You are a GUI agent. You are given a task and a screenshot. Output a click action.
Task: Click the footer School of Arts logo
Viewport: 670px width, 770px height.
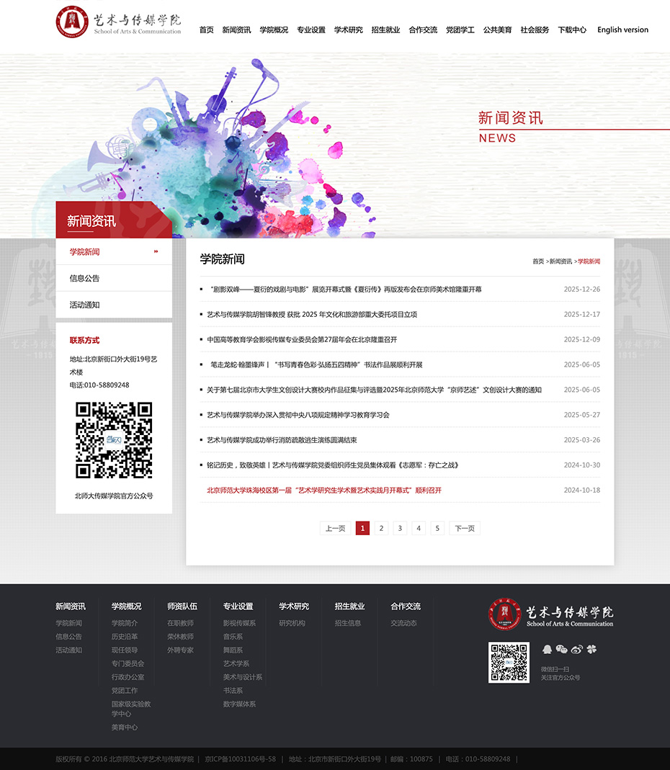pyautogui.click(x=551, y=614)
